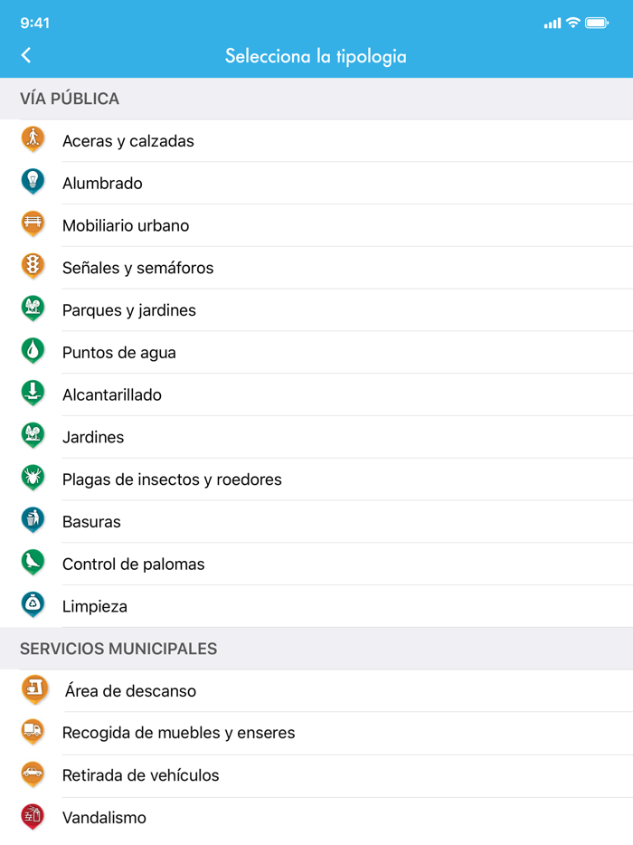Choose the Alcantarillado option
Viewport: 633px width, 845px height.
coord(112,395)
